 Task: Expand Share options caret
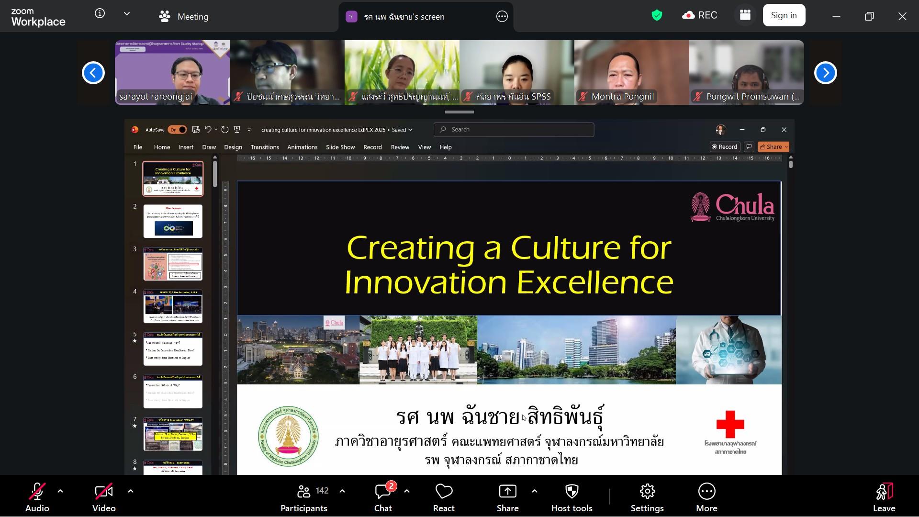pos(535,491)
